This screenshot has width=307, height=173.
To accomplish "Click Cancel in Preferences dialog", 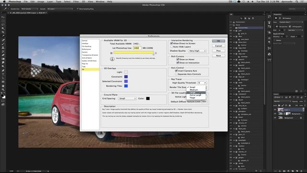I will pos(219,46).
